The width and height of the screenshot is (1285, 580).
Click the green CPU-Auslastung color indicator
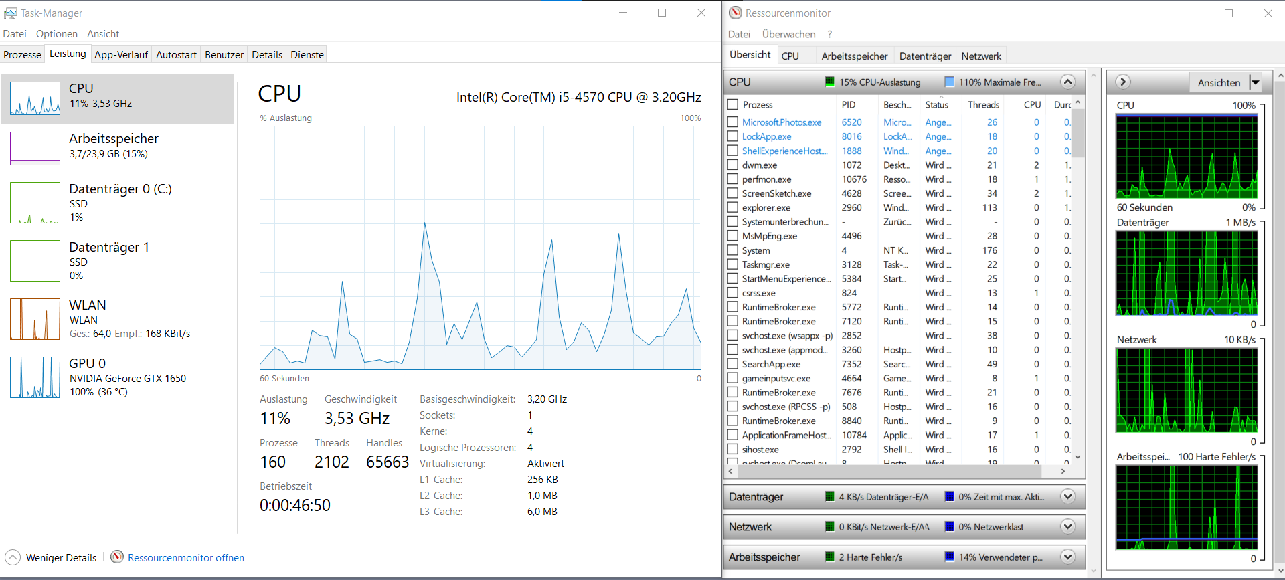tap(830, 82)
